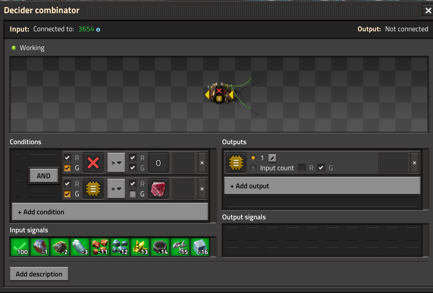Toggle red wire for first condition right side
Image resolution: width=433 pixels, height=293 pixels.
[x=133, y=158]
